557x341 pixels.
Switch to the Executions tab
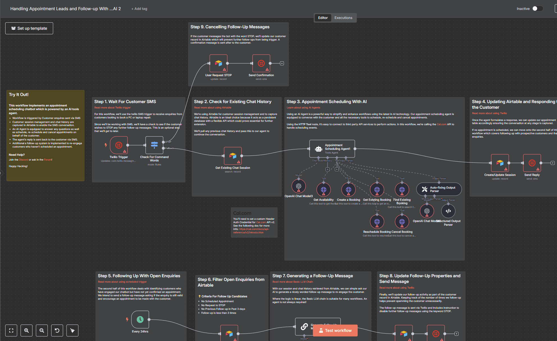coord(343,18)
